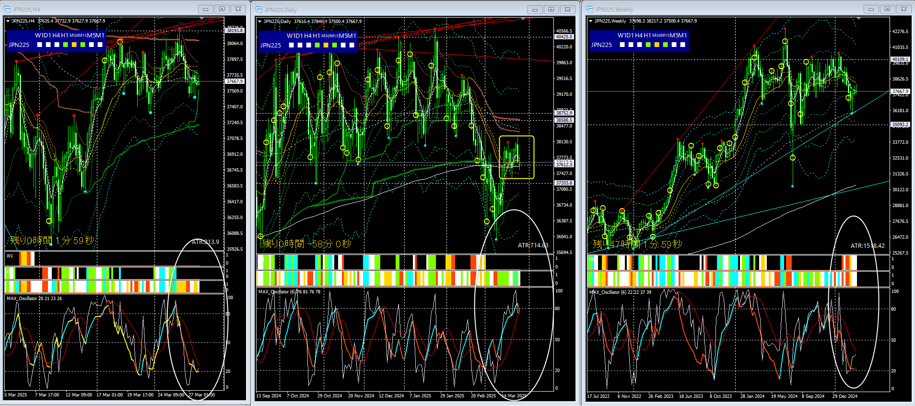Click the H4 signal square in H4 window
Screen dimensions: 915x406
(x=57, y=45)
